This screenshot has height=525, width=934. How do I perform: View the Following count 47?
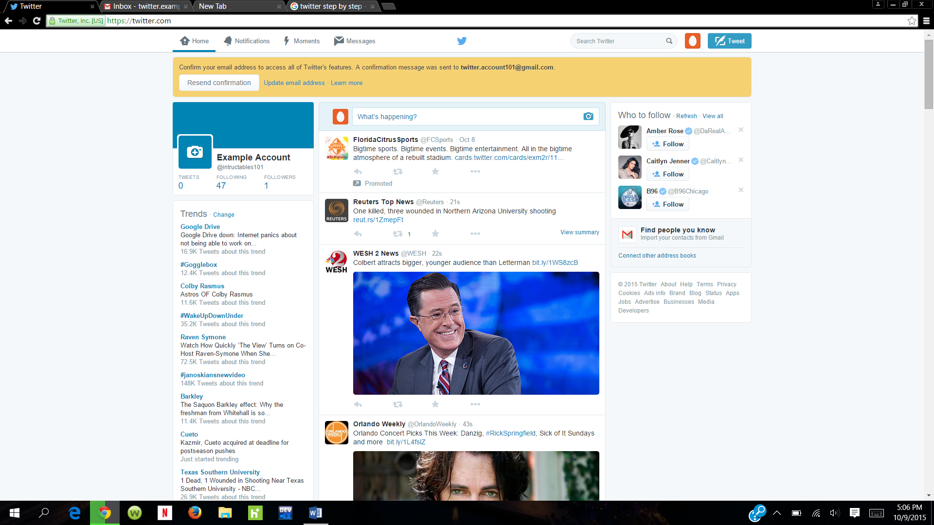[x=221, y=186]
